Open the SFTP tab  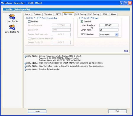[58, 14]
